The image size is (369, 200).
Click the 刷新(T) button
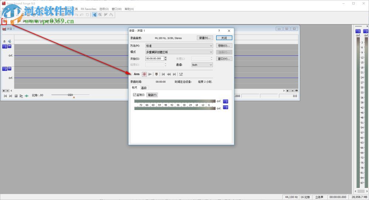pyautogui.click(x=152, y=95)
